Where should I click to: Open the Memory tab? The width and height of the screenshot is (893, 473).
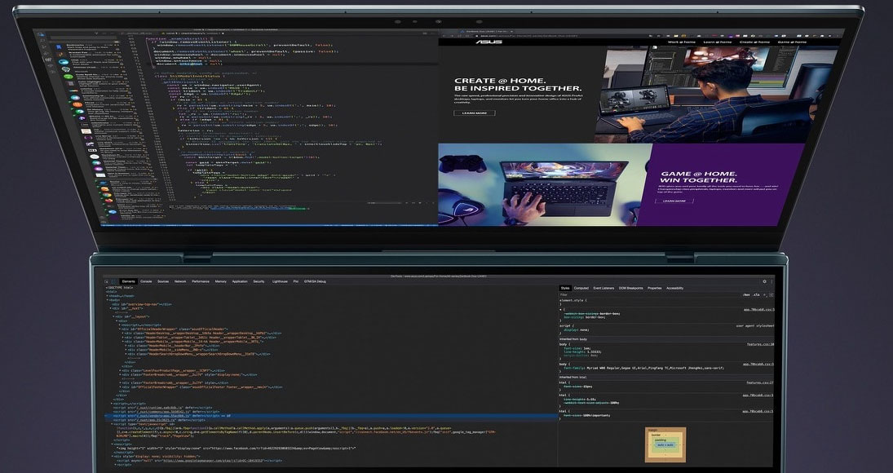coord(220,281)
